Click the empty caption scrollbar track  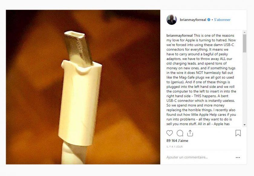[244, 91]
